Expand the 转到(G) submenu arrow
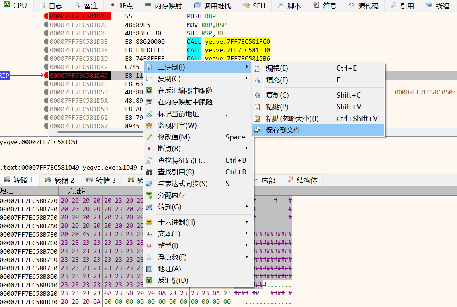457x307 pixels. (x=246, y=207)
